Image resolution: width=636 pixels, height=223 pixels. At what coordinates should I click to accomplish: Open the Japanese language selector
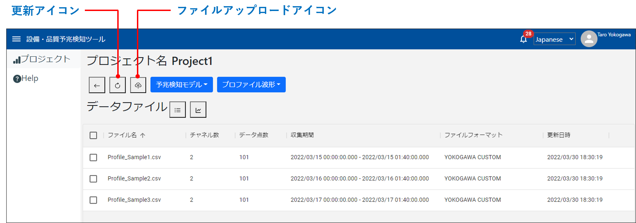coord(554,39)
